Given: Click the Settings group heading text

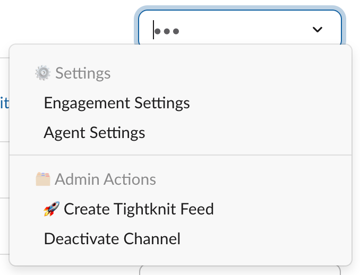Looking at the screenshot, I should (83, 73).
